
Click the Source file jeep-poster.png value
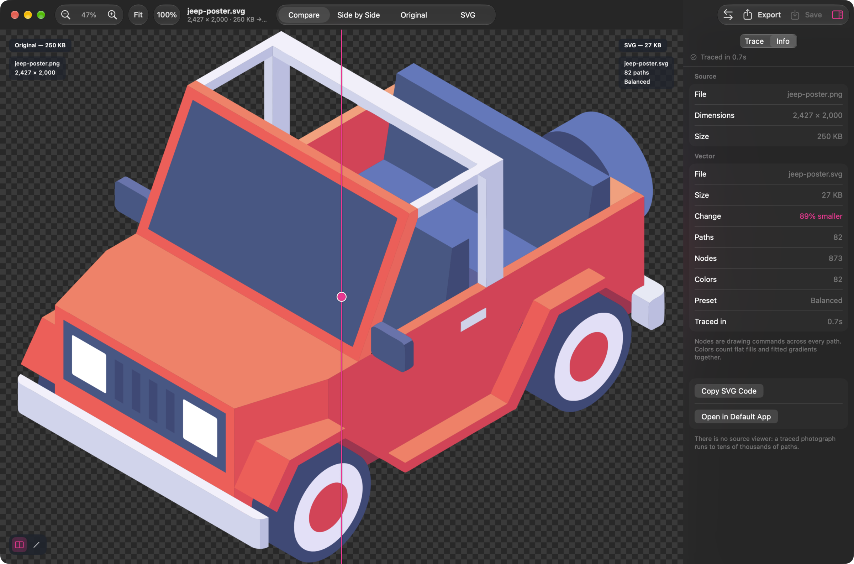(815, 94)
